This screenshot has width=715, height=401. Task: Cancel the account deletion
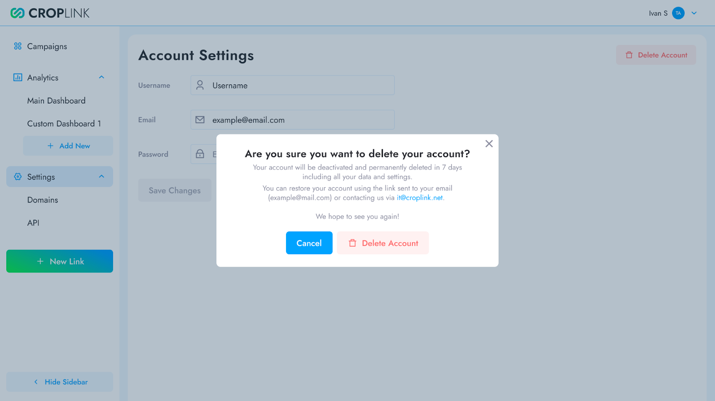point(309,243)
